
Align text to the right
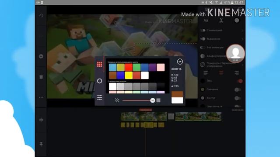coord(237,72)
